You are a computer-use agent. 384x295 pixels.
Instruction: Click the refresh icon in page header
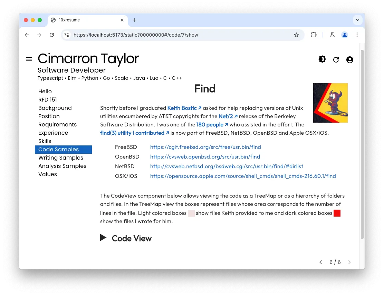(336, 60)
